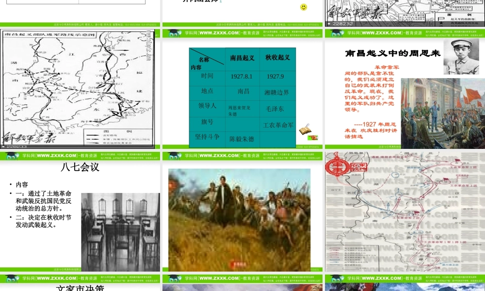
Task: Click the bullet about 秋收时节发动武装起义
Action: pos(43,221)
